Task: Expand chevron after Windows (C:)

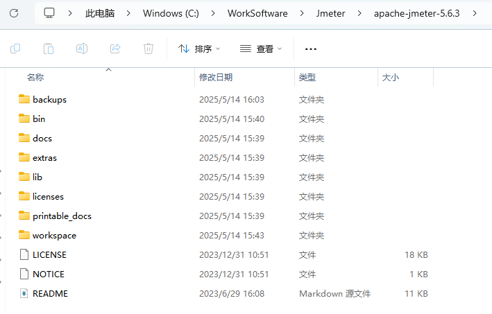Action: 213,13
